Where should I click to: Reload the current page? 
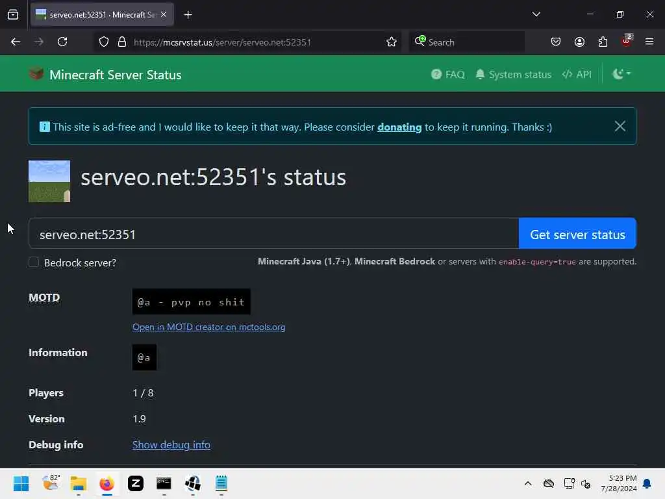click(62, 42)
